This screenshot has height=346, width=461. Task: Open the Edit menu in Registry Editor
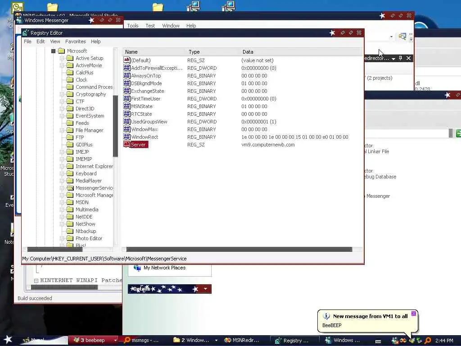(41, 41)
